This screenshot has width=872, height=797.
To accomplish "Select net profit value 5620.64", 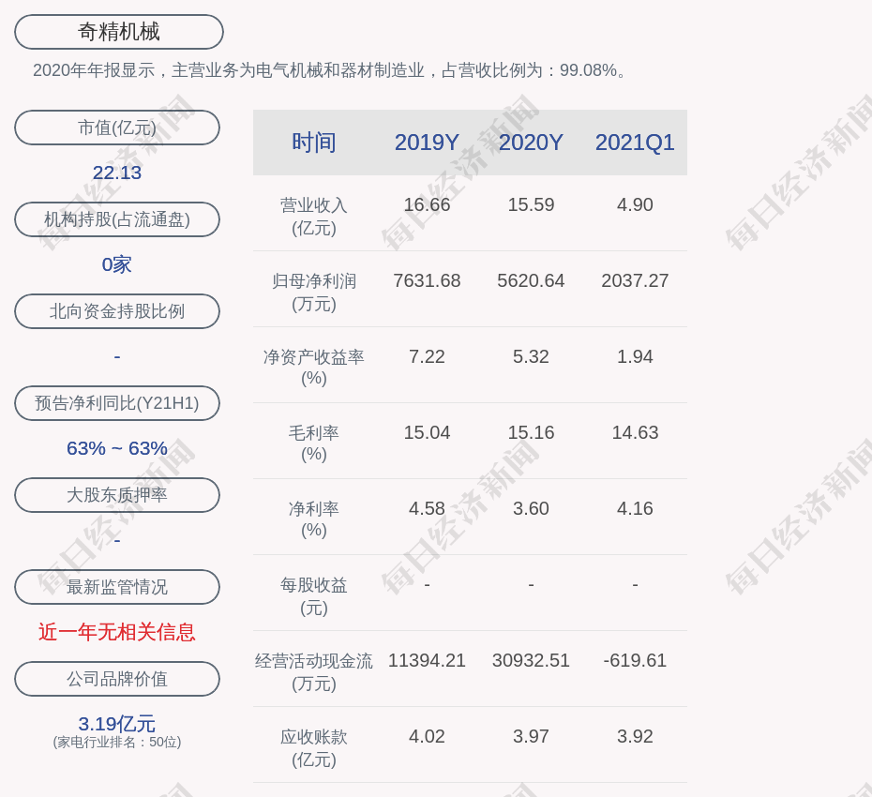I will click(531, 281).
